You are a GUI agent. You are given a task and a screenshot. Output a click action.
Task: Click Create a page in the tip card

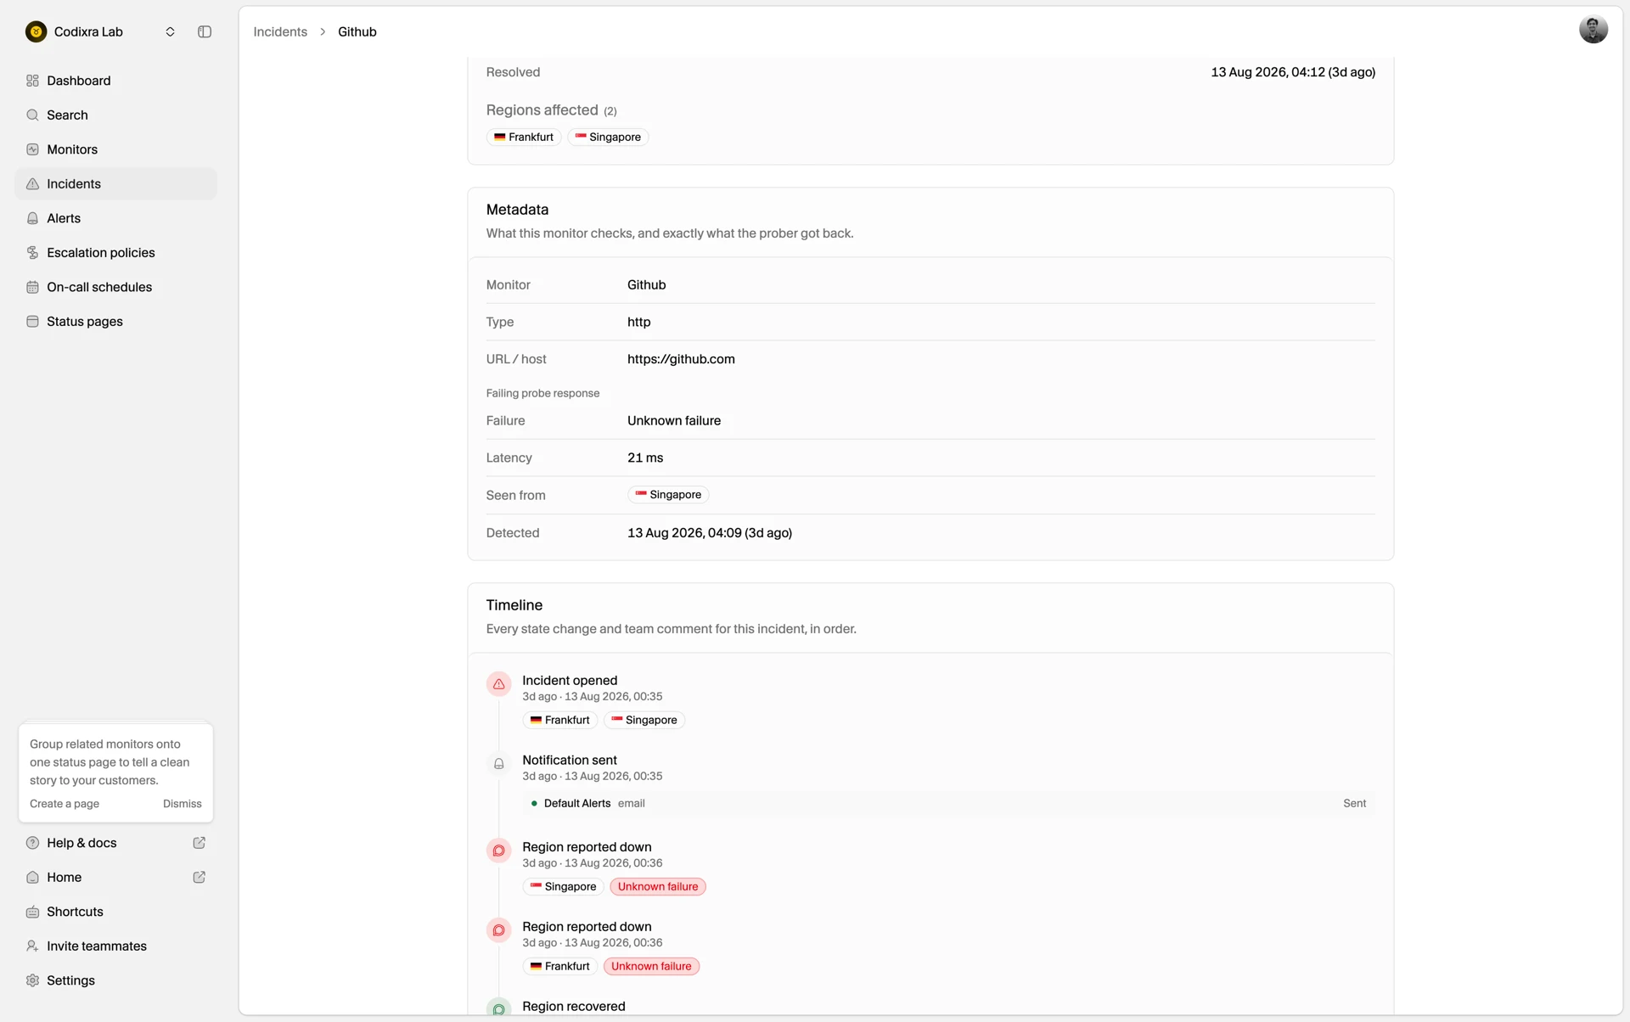(65, 804)
